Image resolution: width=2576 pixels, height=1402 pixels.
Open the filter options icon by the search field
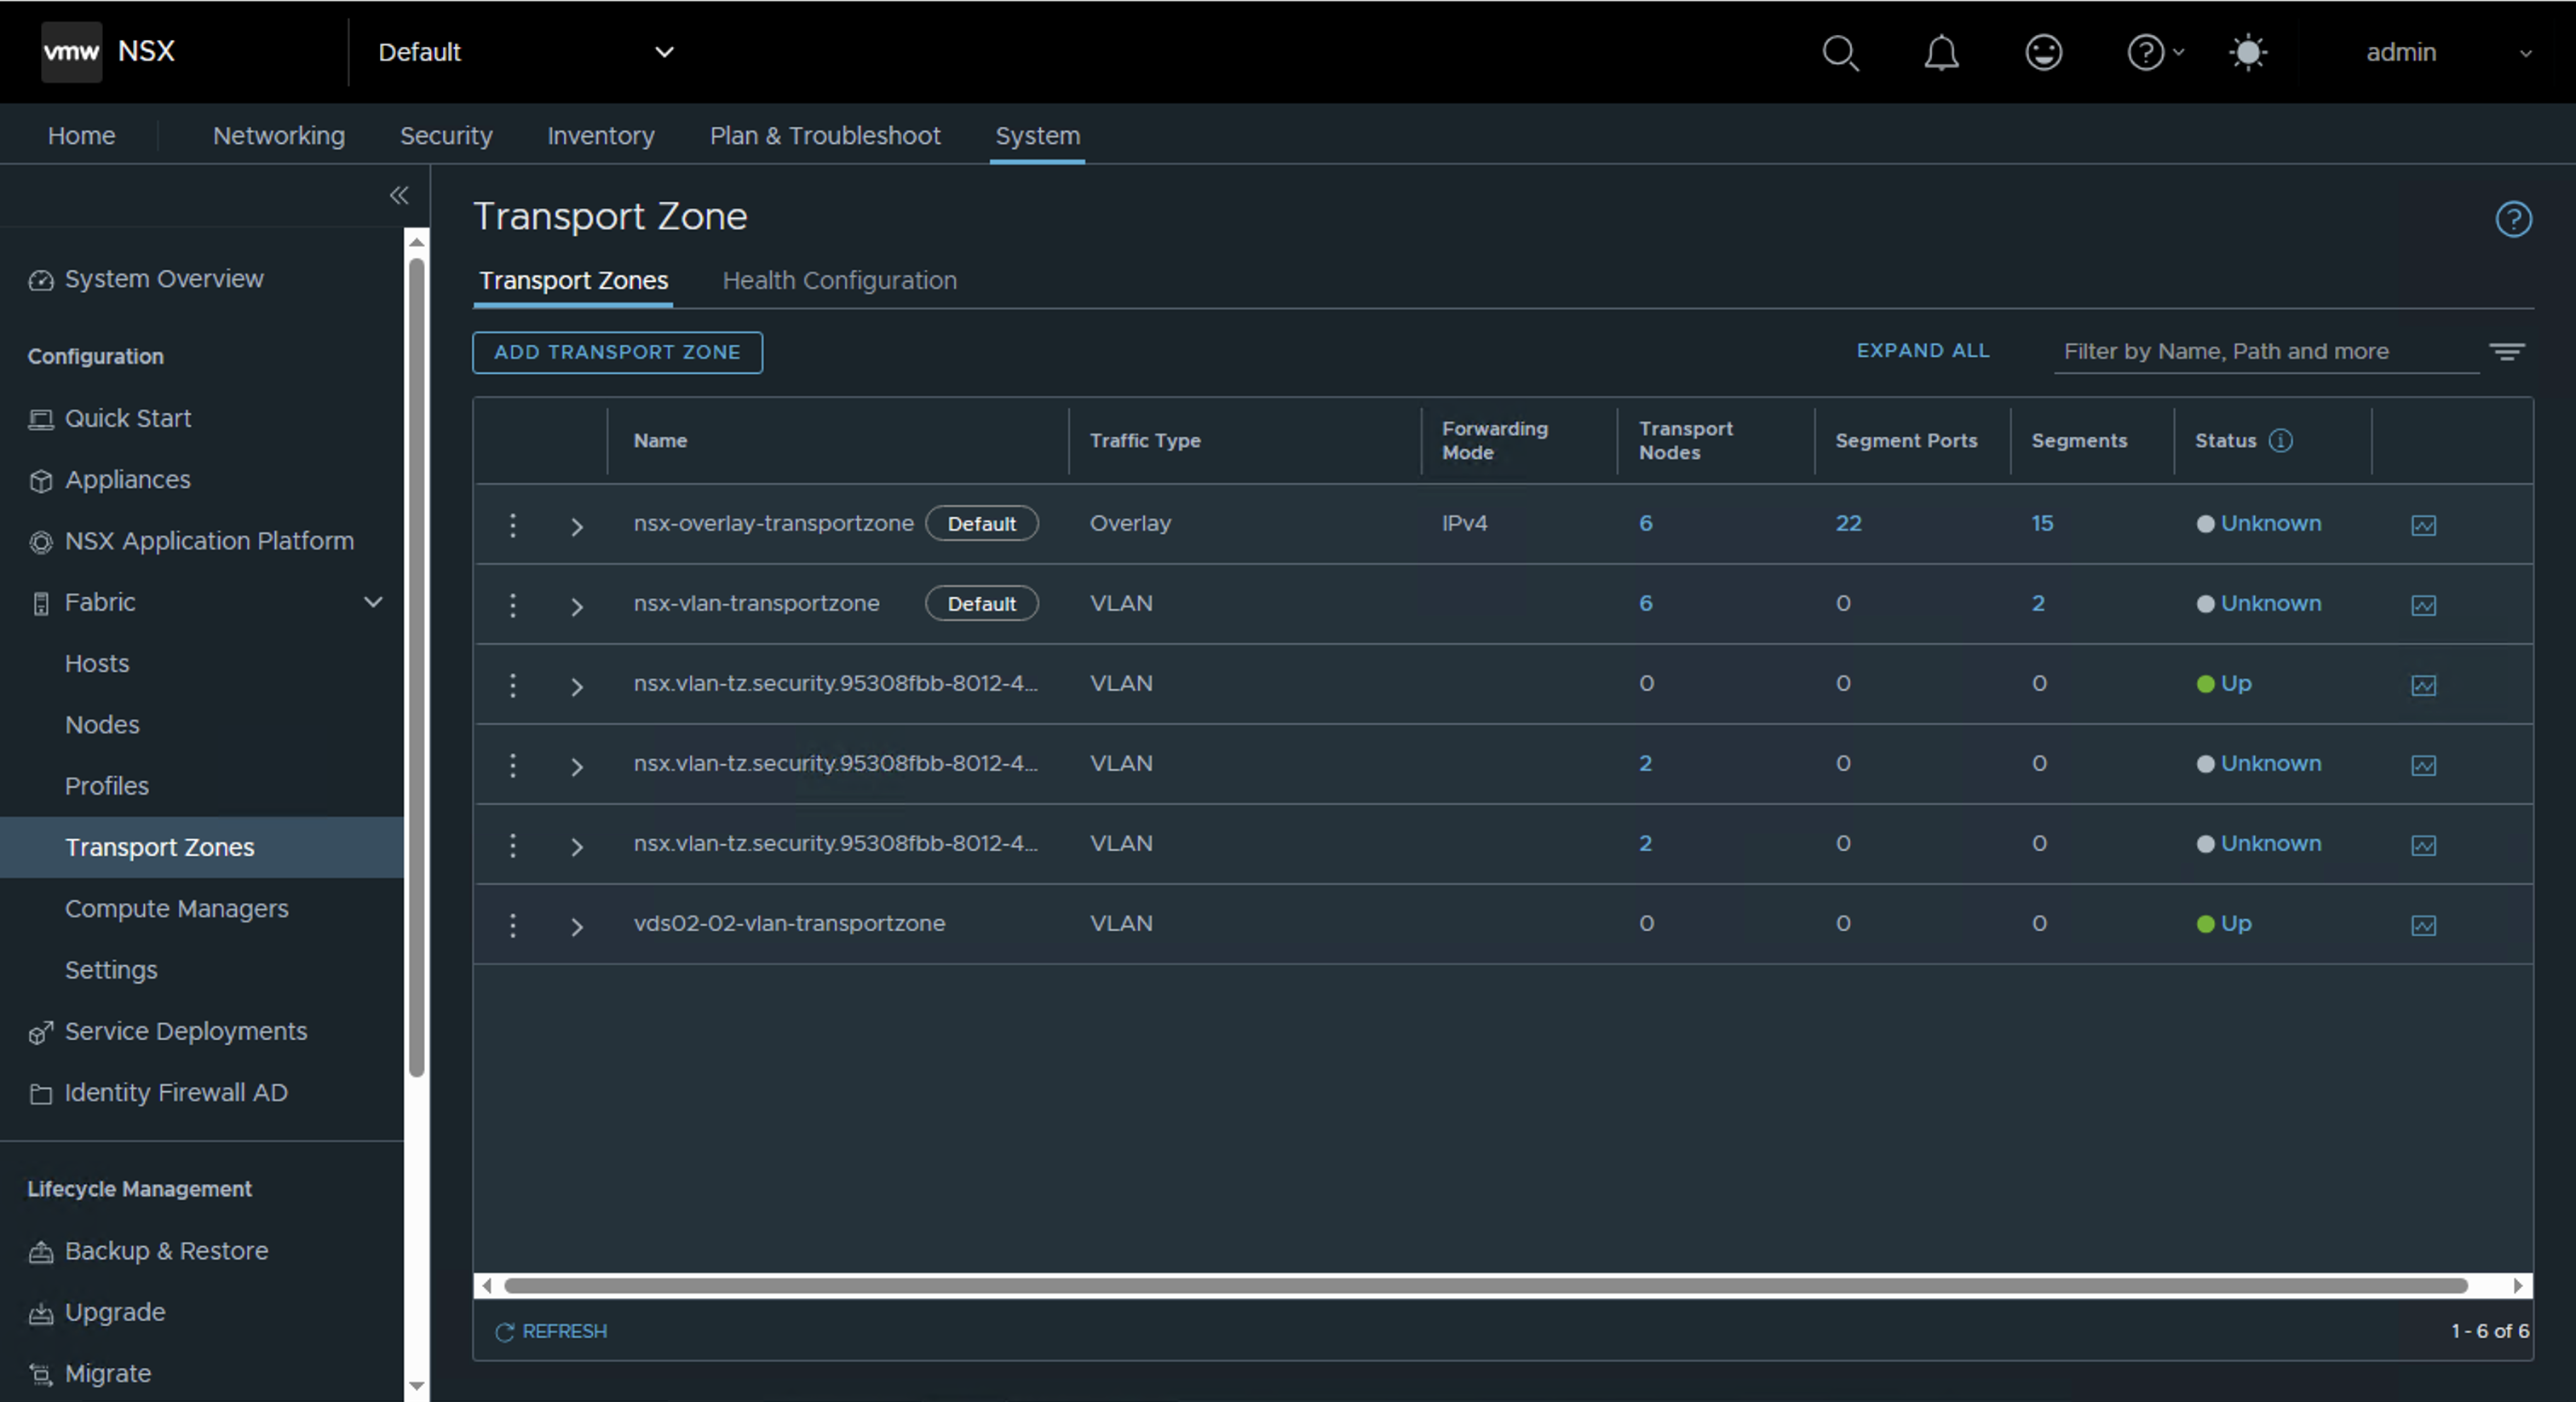2507,352
